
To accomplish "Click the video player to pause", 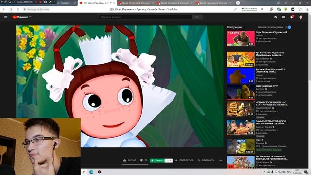I will (120, 86).
